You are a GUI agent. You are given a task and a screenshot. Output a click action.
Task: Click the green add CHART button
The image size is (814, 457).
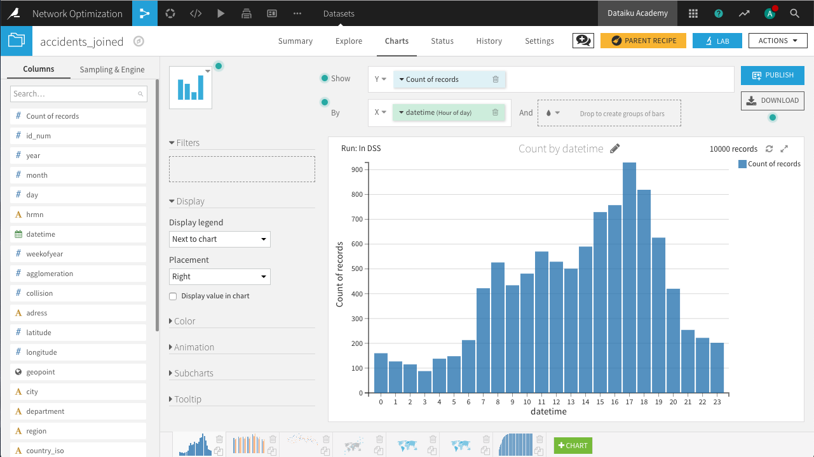pyautogui.click(x=573, y=446)
